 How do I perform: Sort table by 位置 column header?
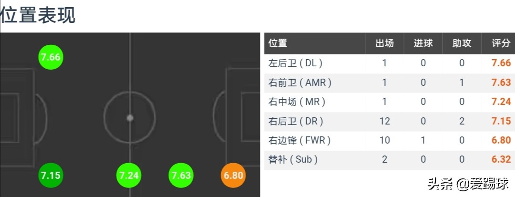(x=278, y=43)
